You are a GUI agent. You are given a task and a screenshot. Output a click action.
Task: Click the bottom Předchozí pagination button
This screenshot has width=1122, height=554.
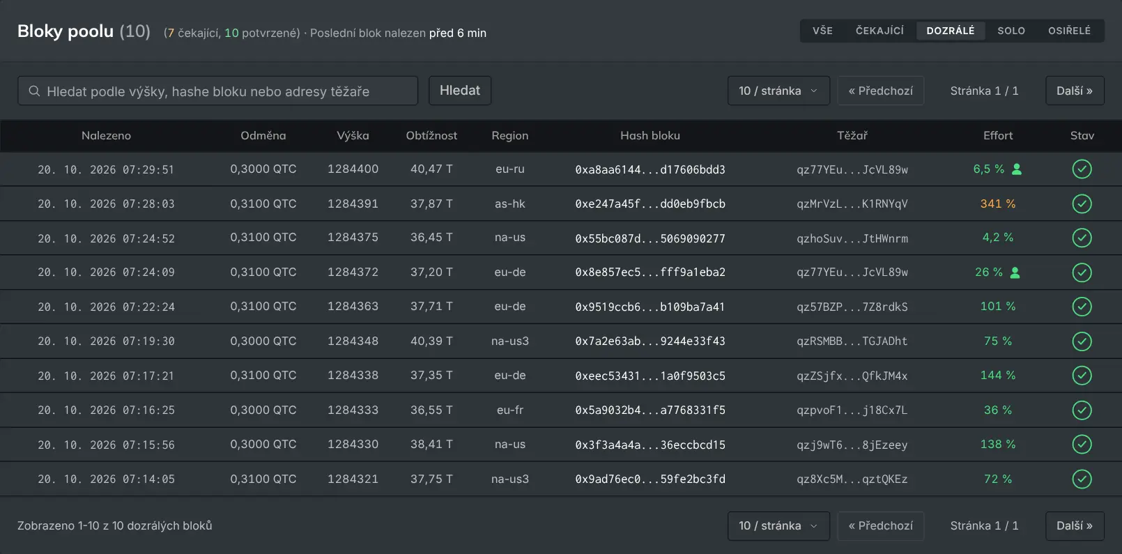(x=881, y=526)
